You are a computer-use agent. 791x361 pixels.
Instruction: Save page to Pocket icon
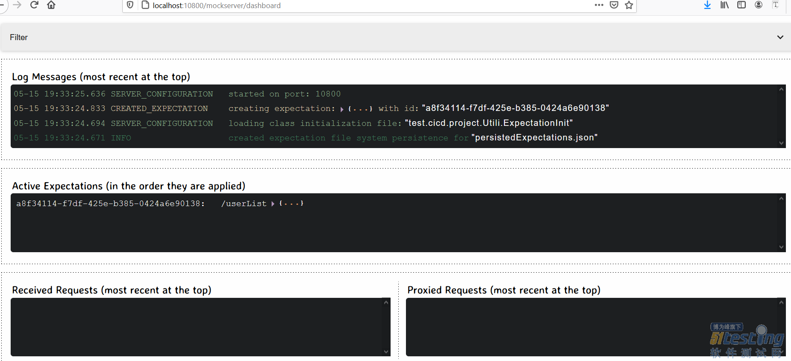click(614, 5)
